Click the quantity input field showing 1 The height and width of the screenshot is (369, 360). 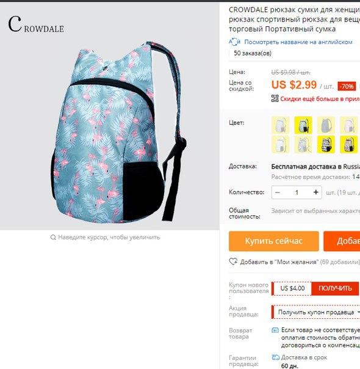[297, 192]
